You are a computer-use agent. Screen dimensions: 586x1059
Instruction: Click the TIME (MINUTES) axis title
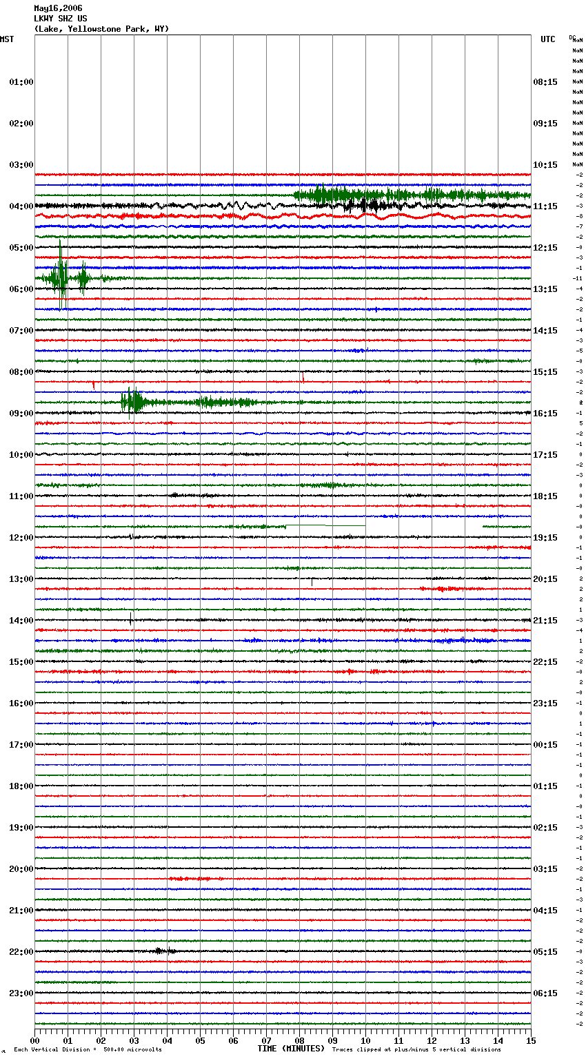click(291, 1049)
